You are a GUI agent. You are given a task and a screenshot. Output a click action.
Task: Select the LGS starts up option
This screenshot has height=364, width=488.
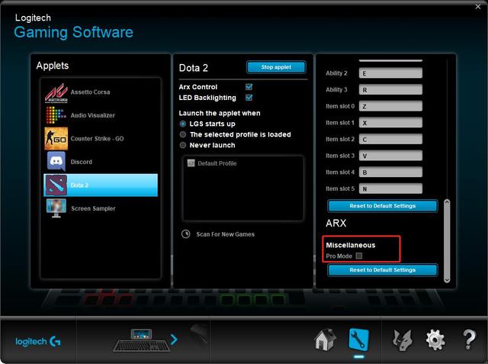coord(183,124)
